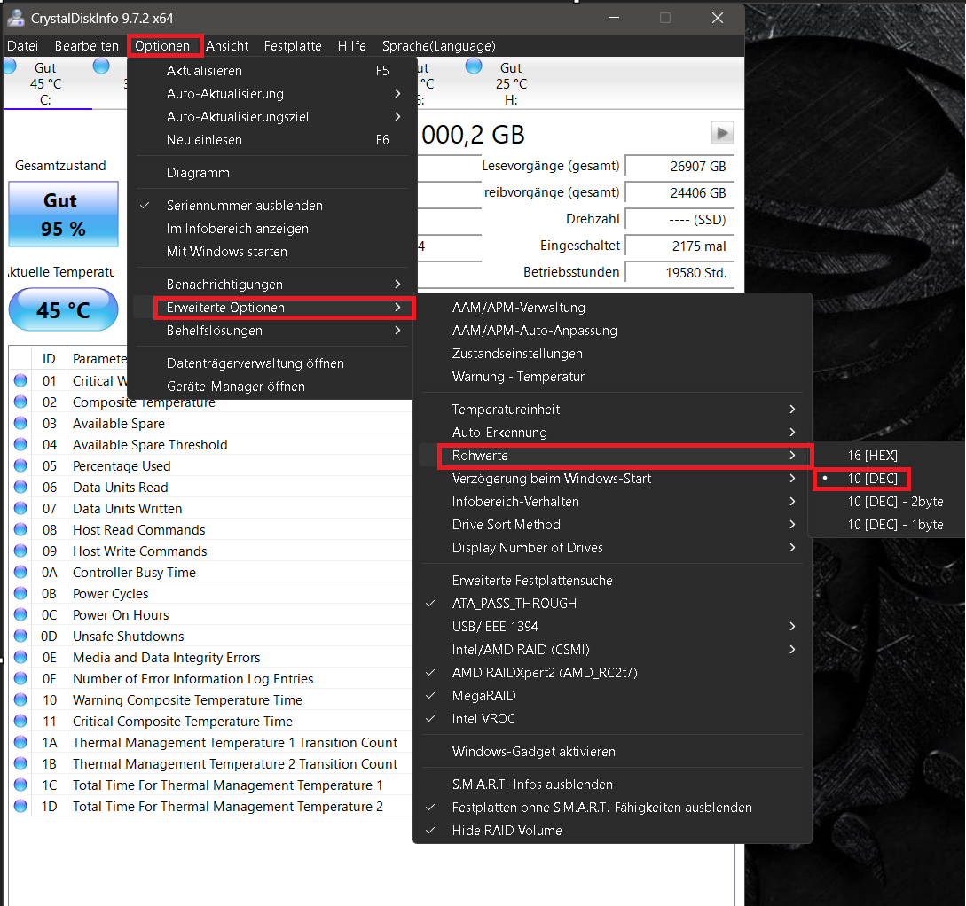This screenshot has height=906, width=966.
Task: Click the ID column header
Action: pos(49,359)
